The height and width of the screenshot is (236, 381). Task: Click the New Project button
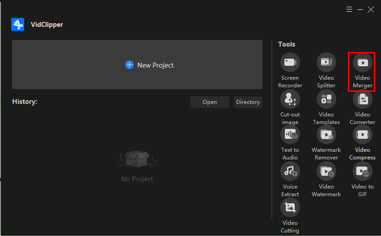click(149, 65)
